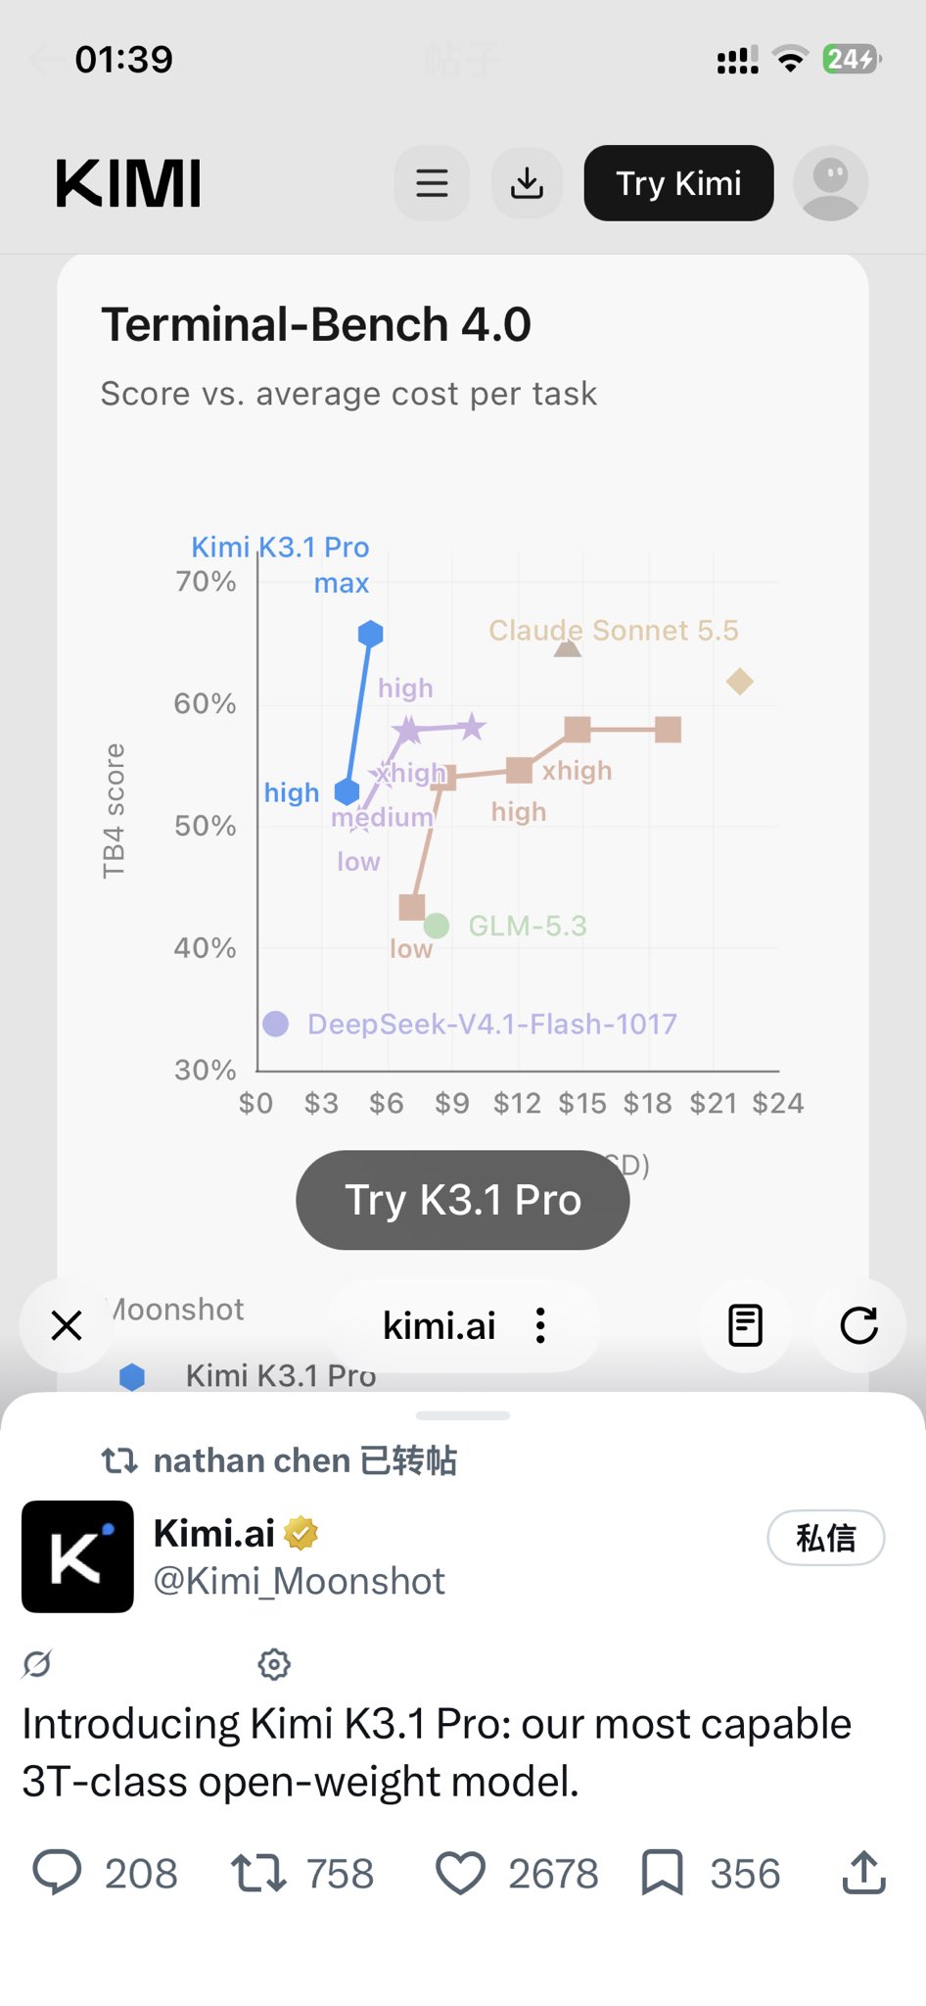Like the Kimi K3.1 Pro post
The image size is (926, 2006).
(x=460, y=1872)
